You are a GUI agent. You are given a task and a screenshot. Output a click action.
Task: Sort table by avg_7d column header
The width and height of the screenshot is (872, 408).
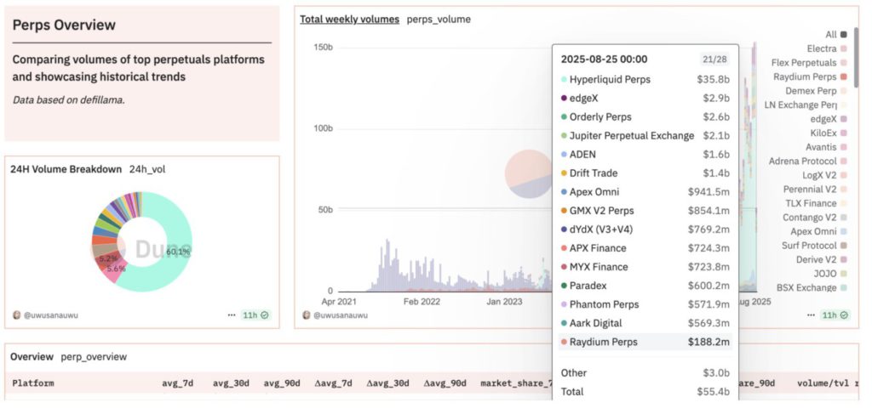(179, 383)
